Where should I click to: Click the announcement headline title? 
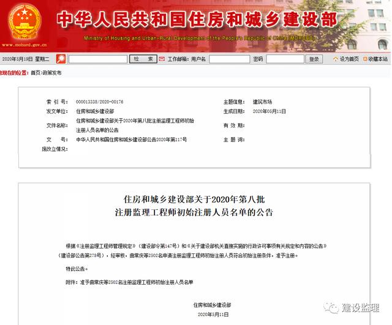click(194, 206)
